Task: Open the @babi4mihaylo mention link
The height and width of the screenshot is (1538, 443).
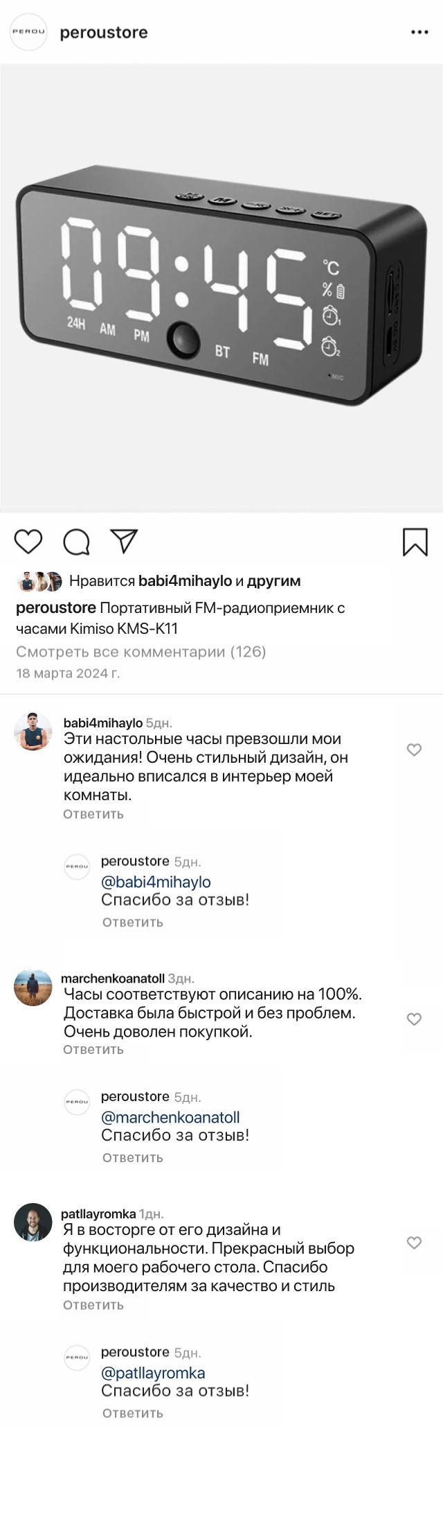Action: (156, 882)
